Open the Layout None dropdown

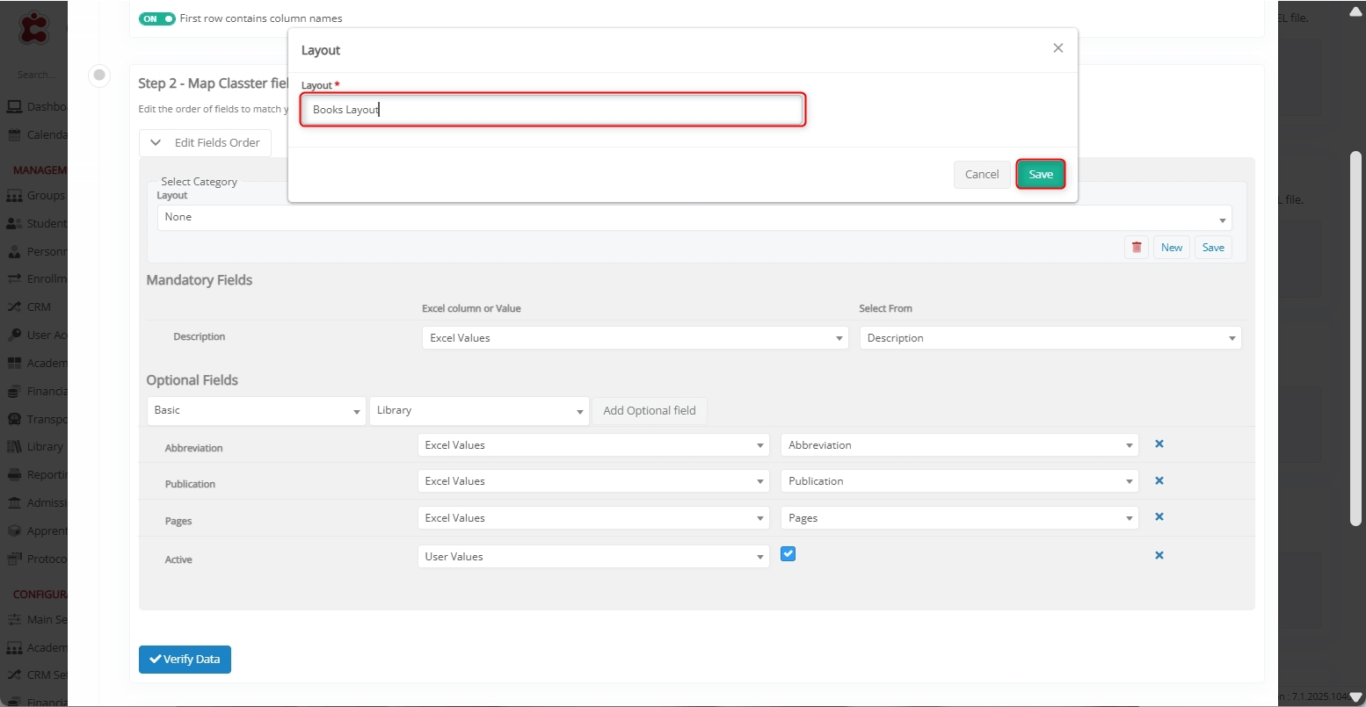coord(694,218)
